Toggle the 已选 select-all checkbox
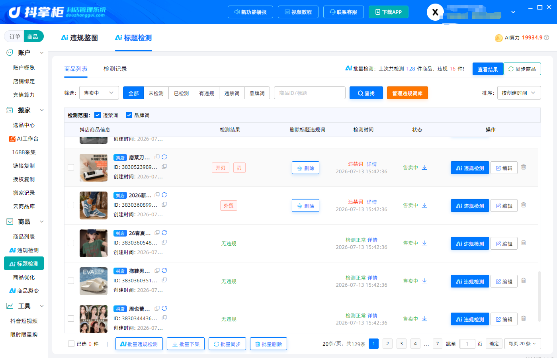557x358 pixels. pos(71,344)
